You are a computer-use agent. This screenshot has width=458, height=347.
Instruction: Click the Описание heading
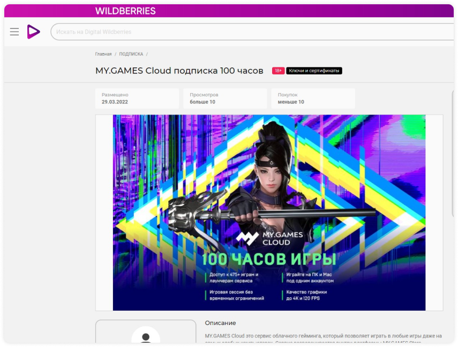[220, 323]
